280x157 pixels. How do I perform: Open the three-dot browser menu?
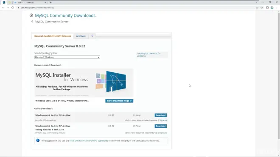[277, 8]
